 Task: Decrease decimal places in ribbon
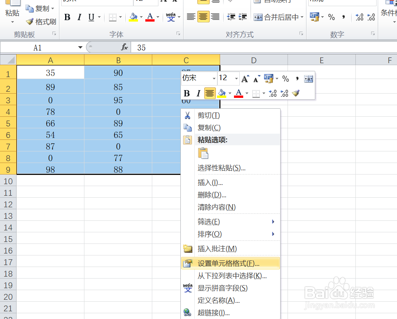[x=371, y=17]
